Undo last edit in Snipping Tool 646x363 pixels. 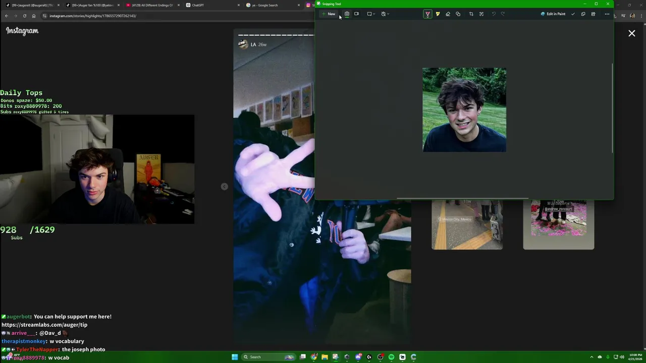pyautogui.click(x=494, y=14)
